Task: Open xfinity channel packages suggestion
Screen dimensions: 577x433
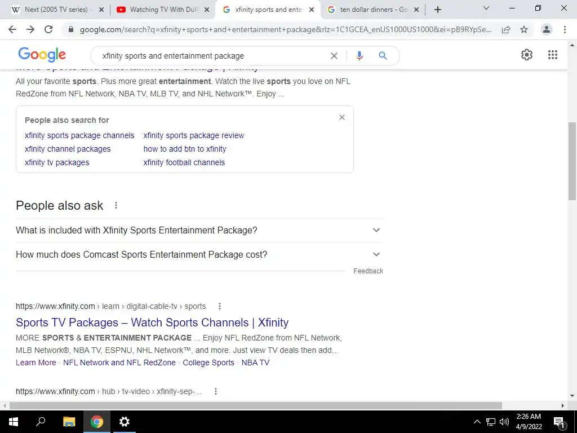Action: 68,149
